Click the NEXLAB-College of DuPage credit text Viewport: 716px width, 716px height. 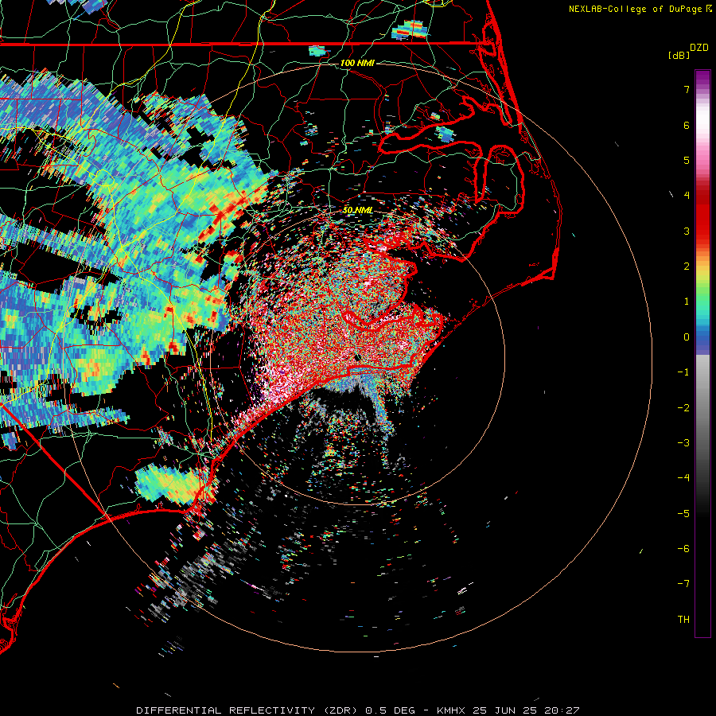(x=635, y=9)
